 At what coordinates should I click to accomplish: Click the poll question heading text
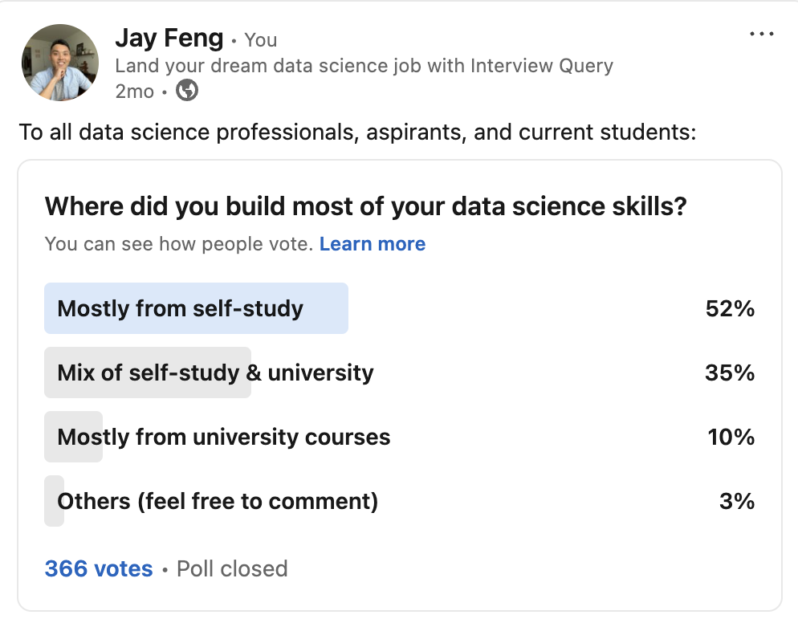tap(366, 206)
